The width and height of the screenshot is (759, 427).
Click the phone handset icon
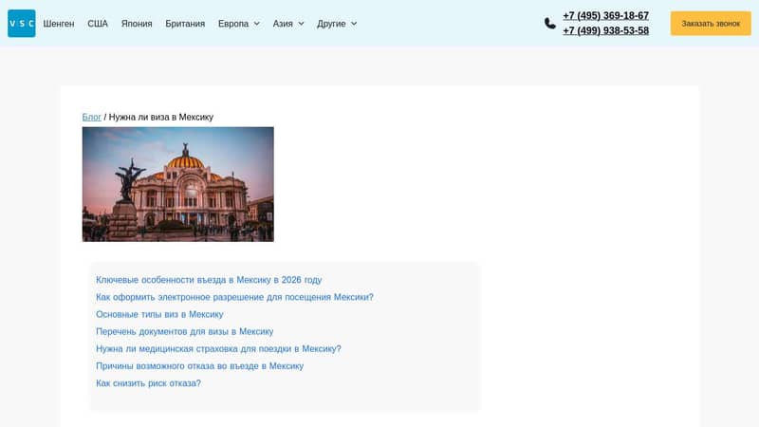(x=550, y=23)
